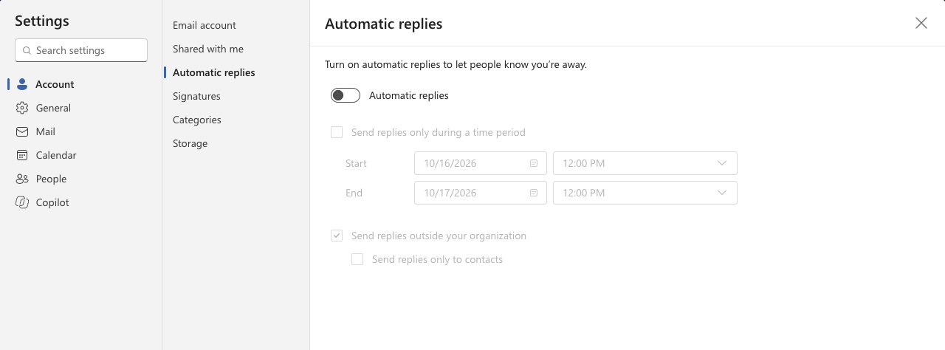Select the Mail settings category
Screen dimensions: 945x350
point(81,131)
